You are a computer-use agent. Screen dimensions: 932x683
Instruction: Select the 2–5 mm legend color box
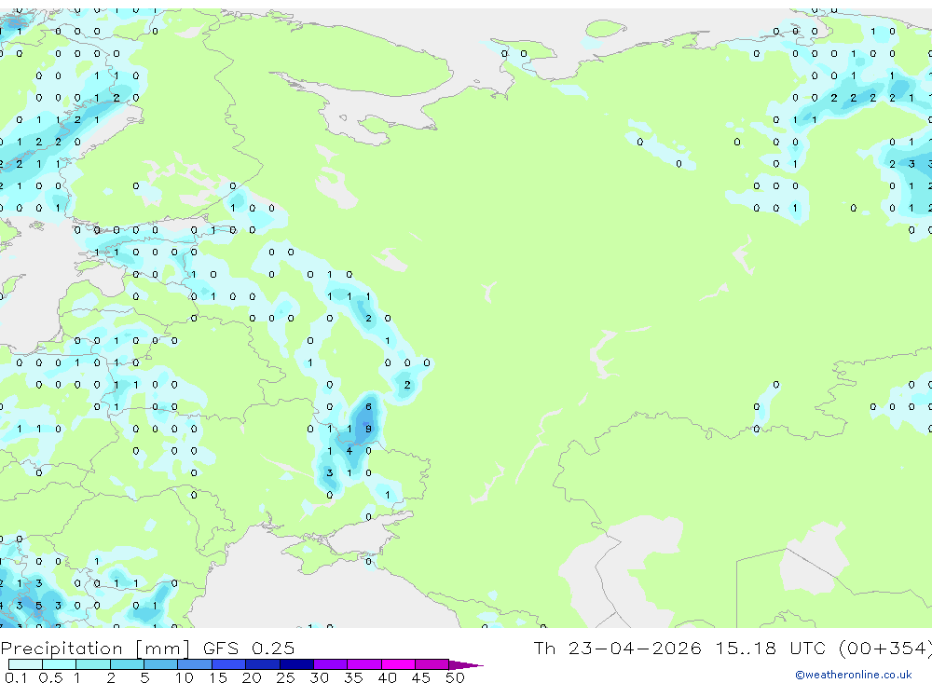click(x=127, y=664)
